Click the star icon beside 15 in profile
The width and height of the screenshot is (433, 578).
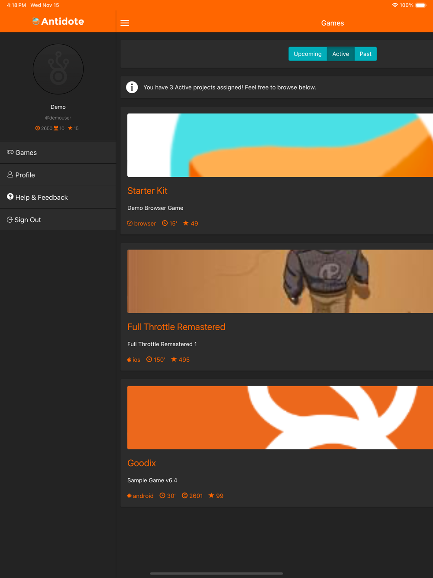[70, 128]
